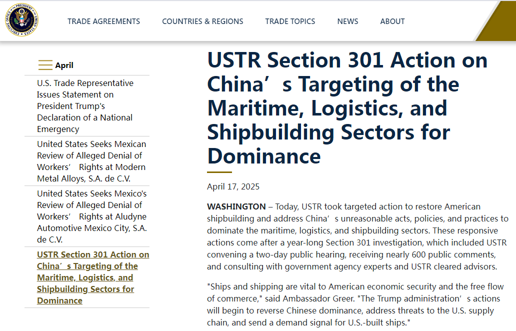This screenshot has width=516, height=331.
Task: Go to the News section
Action: click(x=347, y=21)
